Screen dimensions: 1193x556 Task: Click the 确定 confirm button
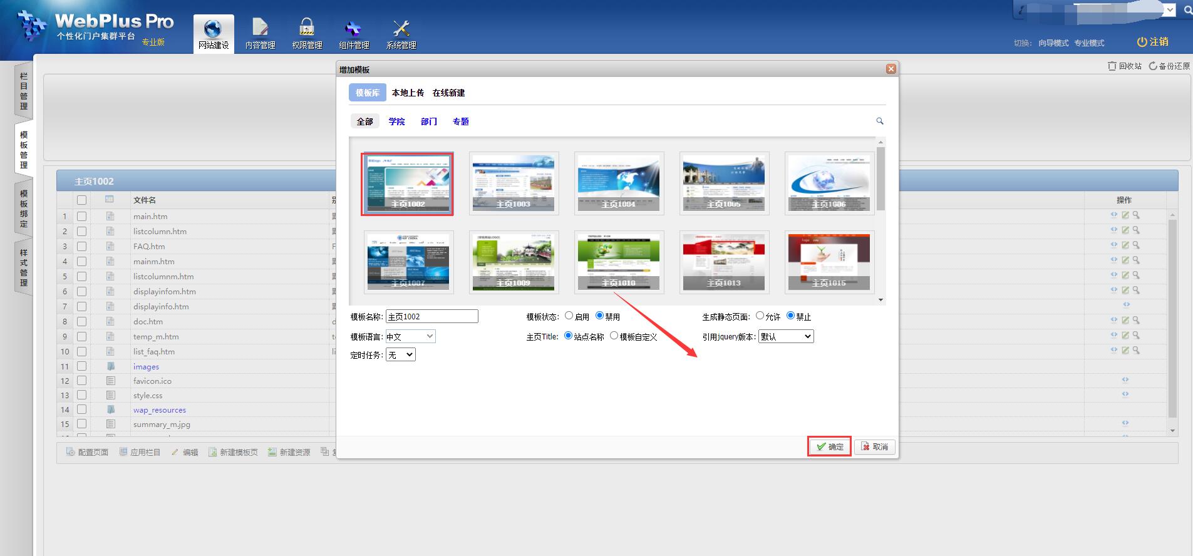829,446
